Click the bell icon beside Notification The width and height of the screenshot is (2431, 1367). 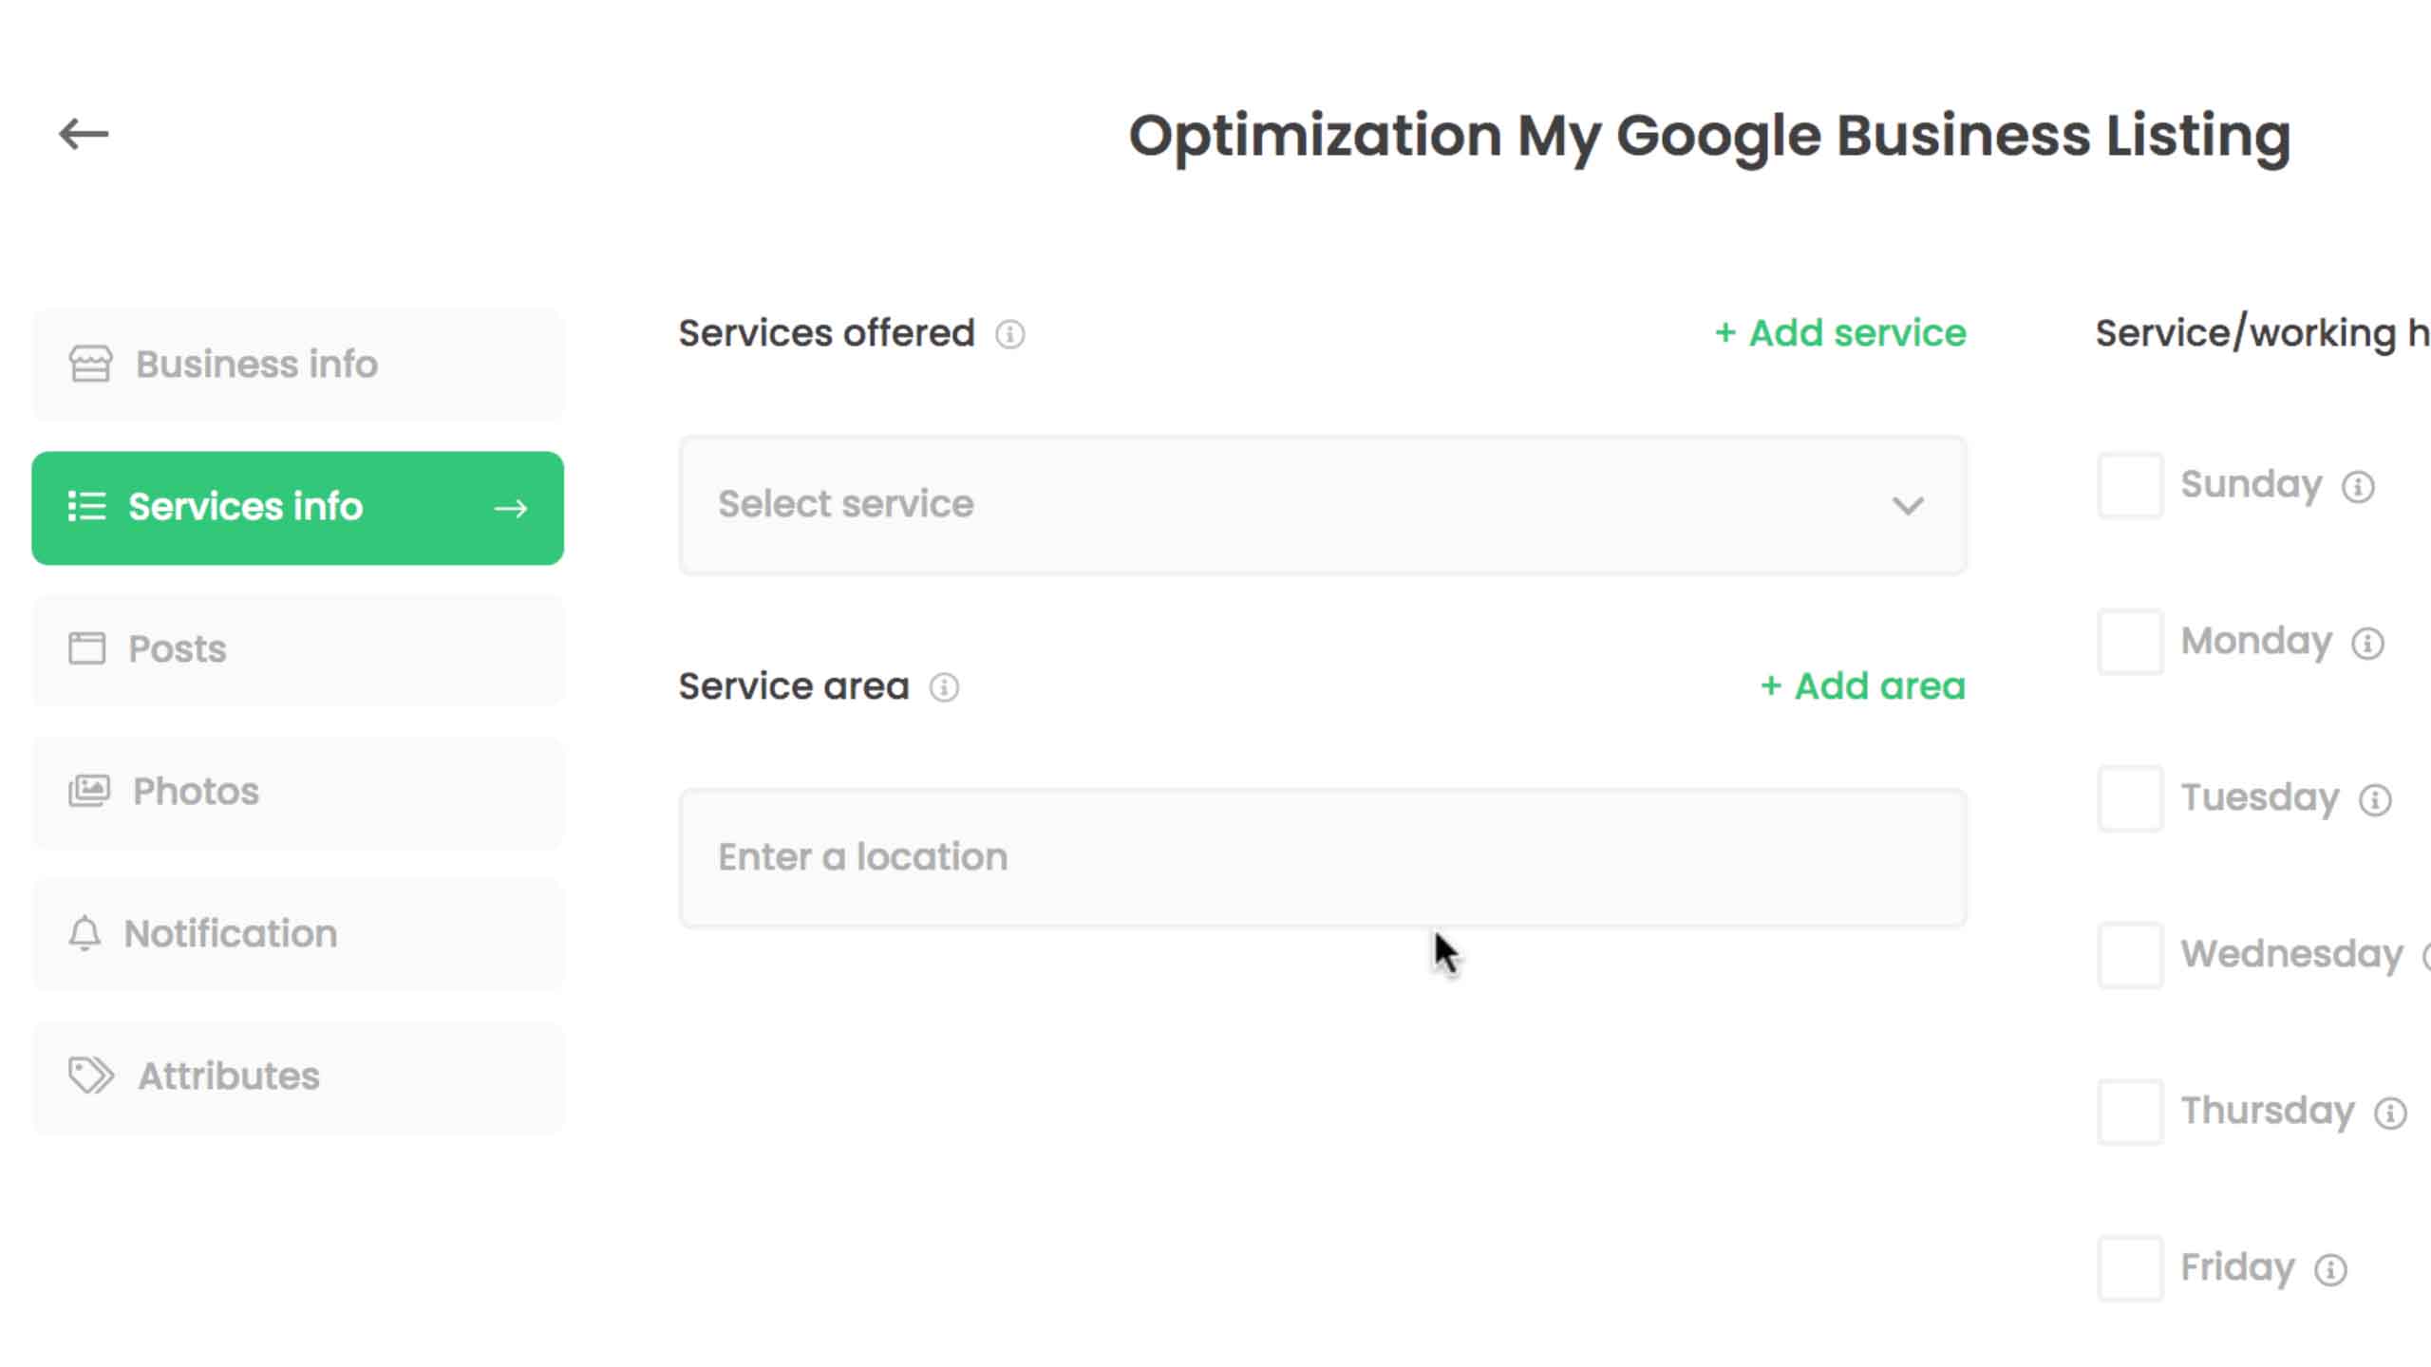[x=85, y=933]
